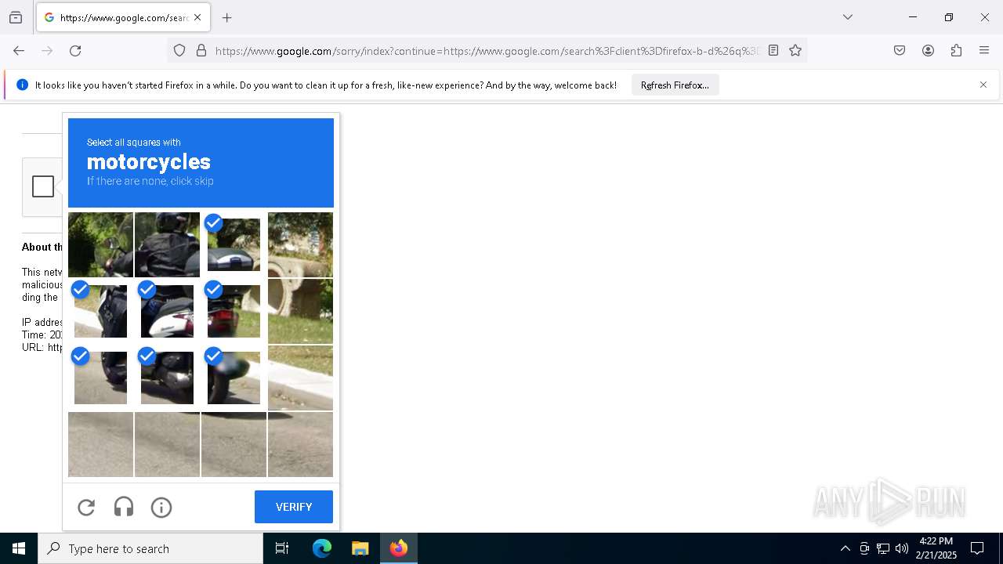Viewport: 1003px width, 564px height.
Task: Open extensions puzzle icon
Action: point(956,51)
